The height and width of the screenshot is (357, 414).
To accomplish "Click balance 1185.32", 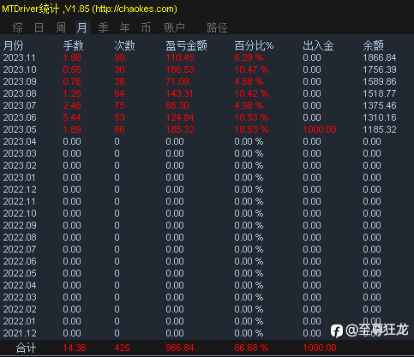I will 380,129.
